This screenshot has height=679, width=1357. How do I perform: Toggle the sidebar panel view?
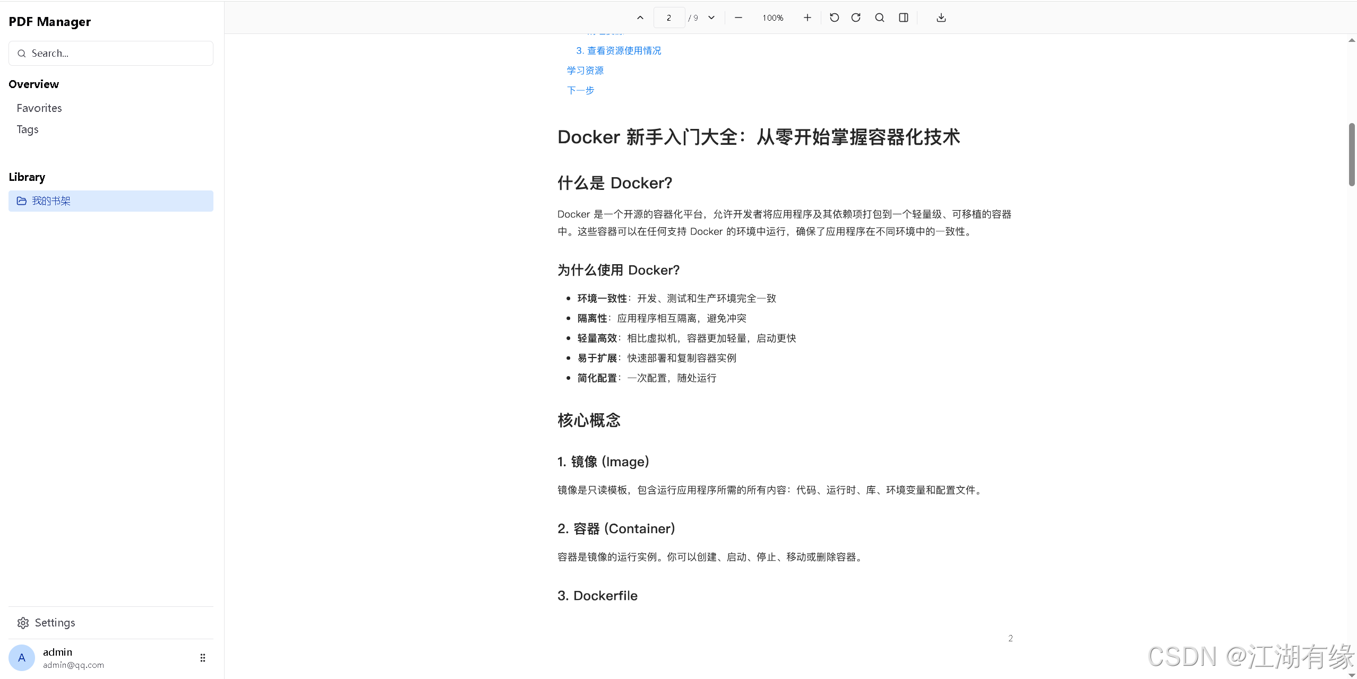903,18
